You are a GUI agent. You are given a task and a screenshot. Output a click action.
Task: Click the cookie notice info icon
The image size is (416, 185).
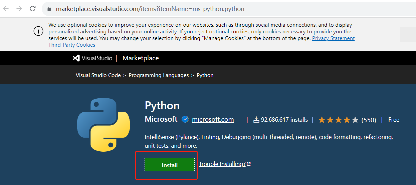click(38, 31)
